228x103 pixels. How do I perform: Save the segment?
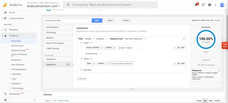point(97,20)
